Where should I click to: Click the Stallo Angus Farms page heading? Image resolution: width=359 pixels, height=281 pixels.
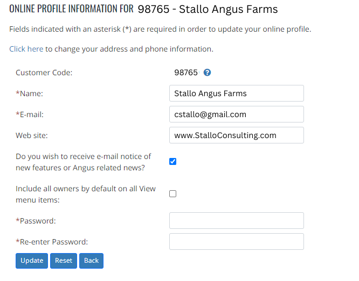point(228,9)
